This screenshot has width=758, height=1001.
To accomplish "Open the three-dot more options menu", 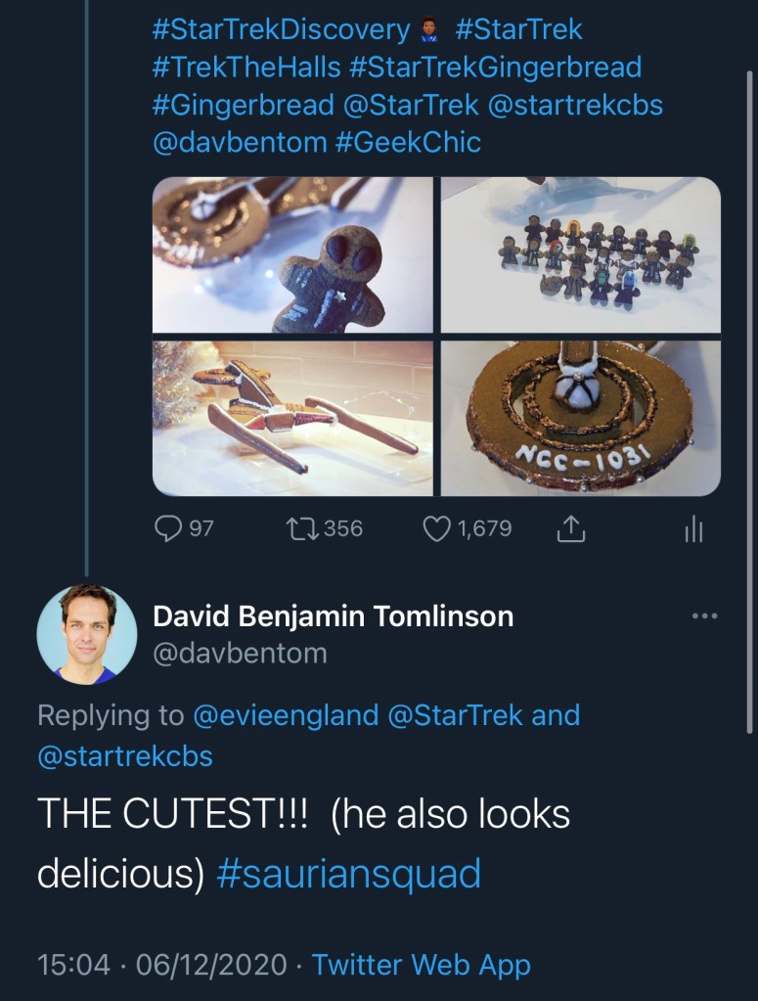I will [704, 616].
